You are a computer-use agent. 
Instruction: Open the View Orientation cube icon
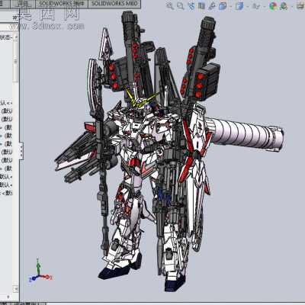(x=223, y=6)
